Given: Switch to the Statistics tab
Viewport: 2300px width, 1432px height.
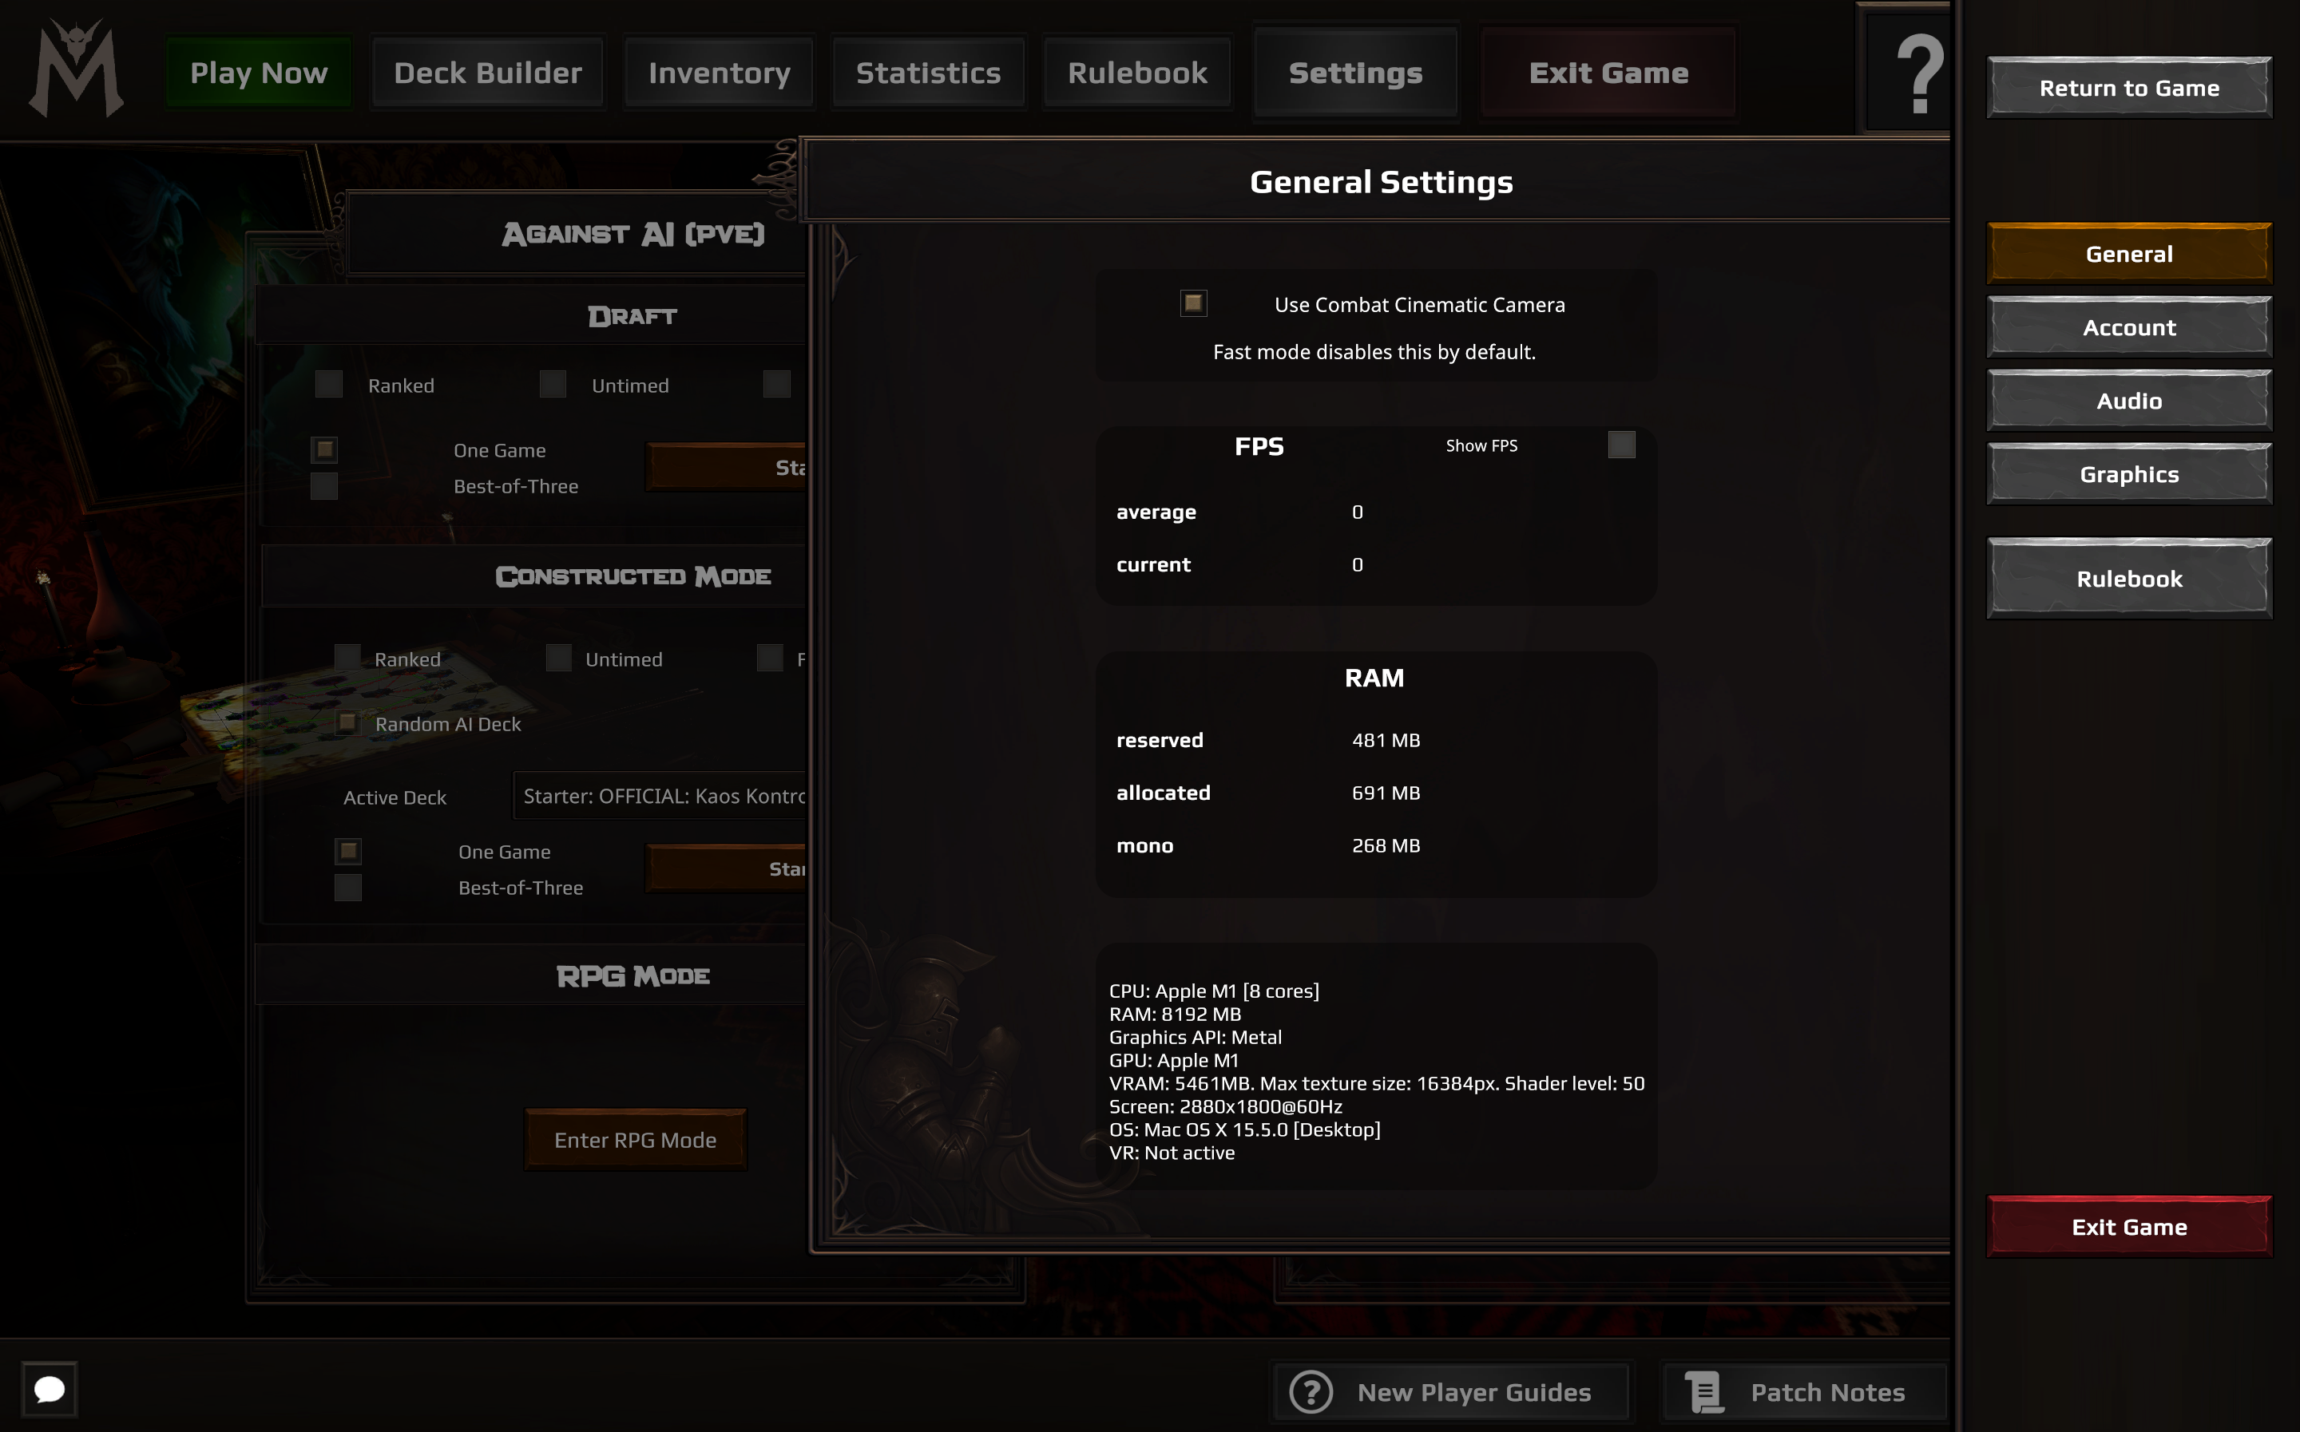Looking at the screenshot, I should click(928, 73).
